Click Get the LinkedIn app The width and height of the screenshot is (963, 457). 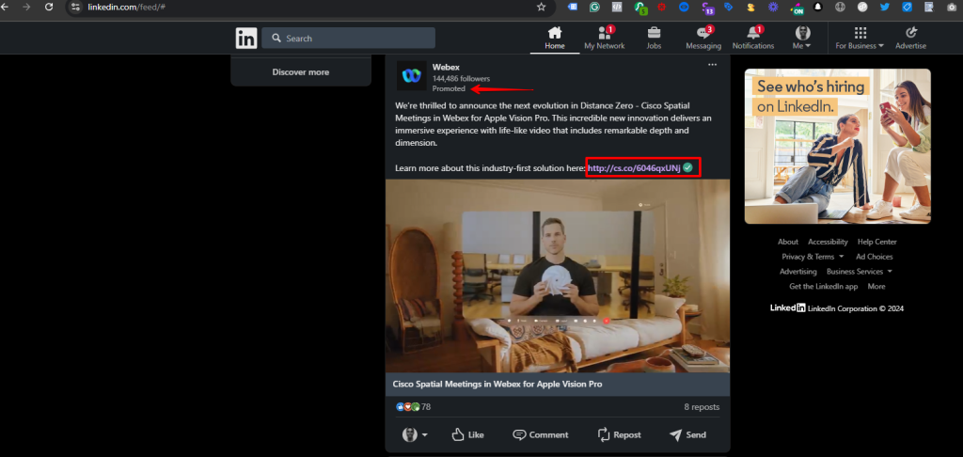824,286
